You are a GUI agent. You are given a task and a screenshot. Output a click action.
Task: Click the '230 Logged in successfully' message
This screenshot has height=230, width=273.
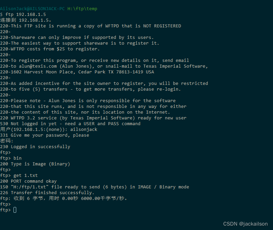point(35,147)
